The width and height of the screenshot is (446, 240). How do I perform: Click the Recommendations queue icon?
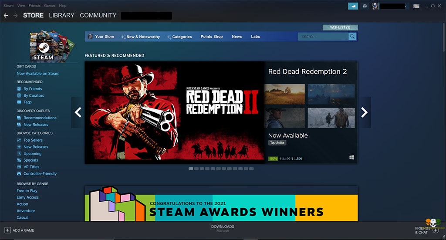point(19,118)
